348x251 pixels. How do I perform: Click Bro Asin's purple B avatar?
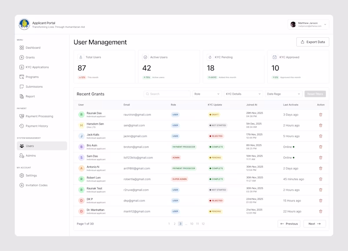81,147
